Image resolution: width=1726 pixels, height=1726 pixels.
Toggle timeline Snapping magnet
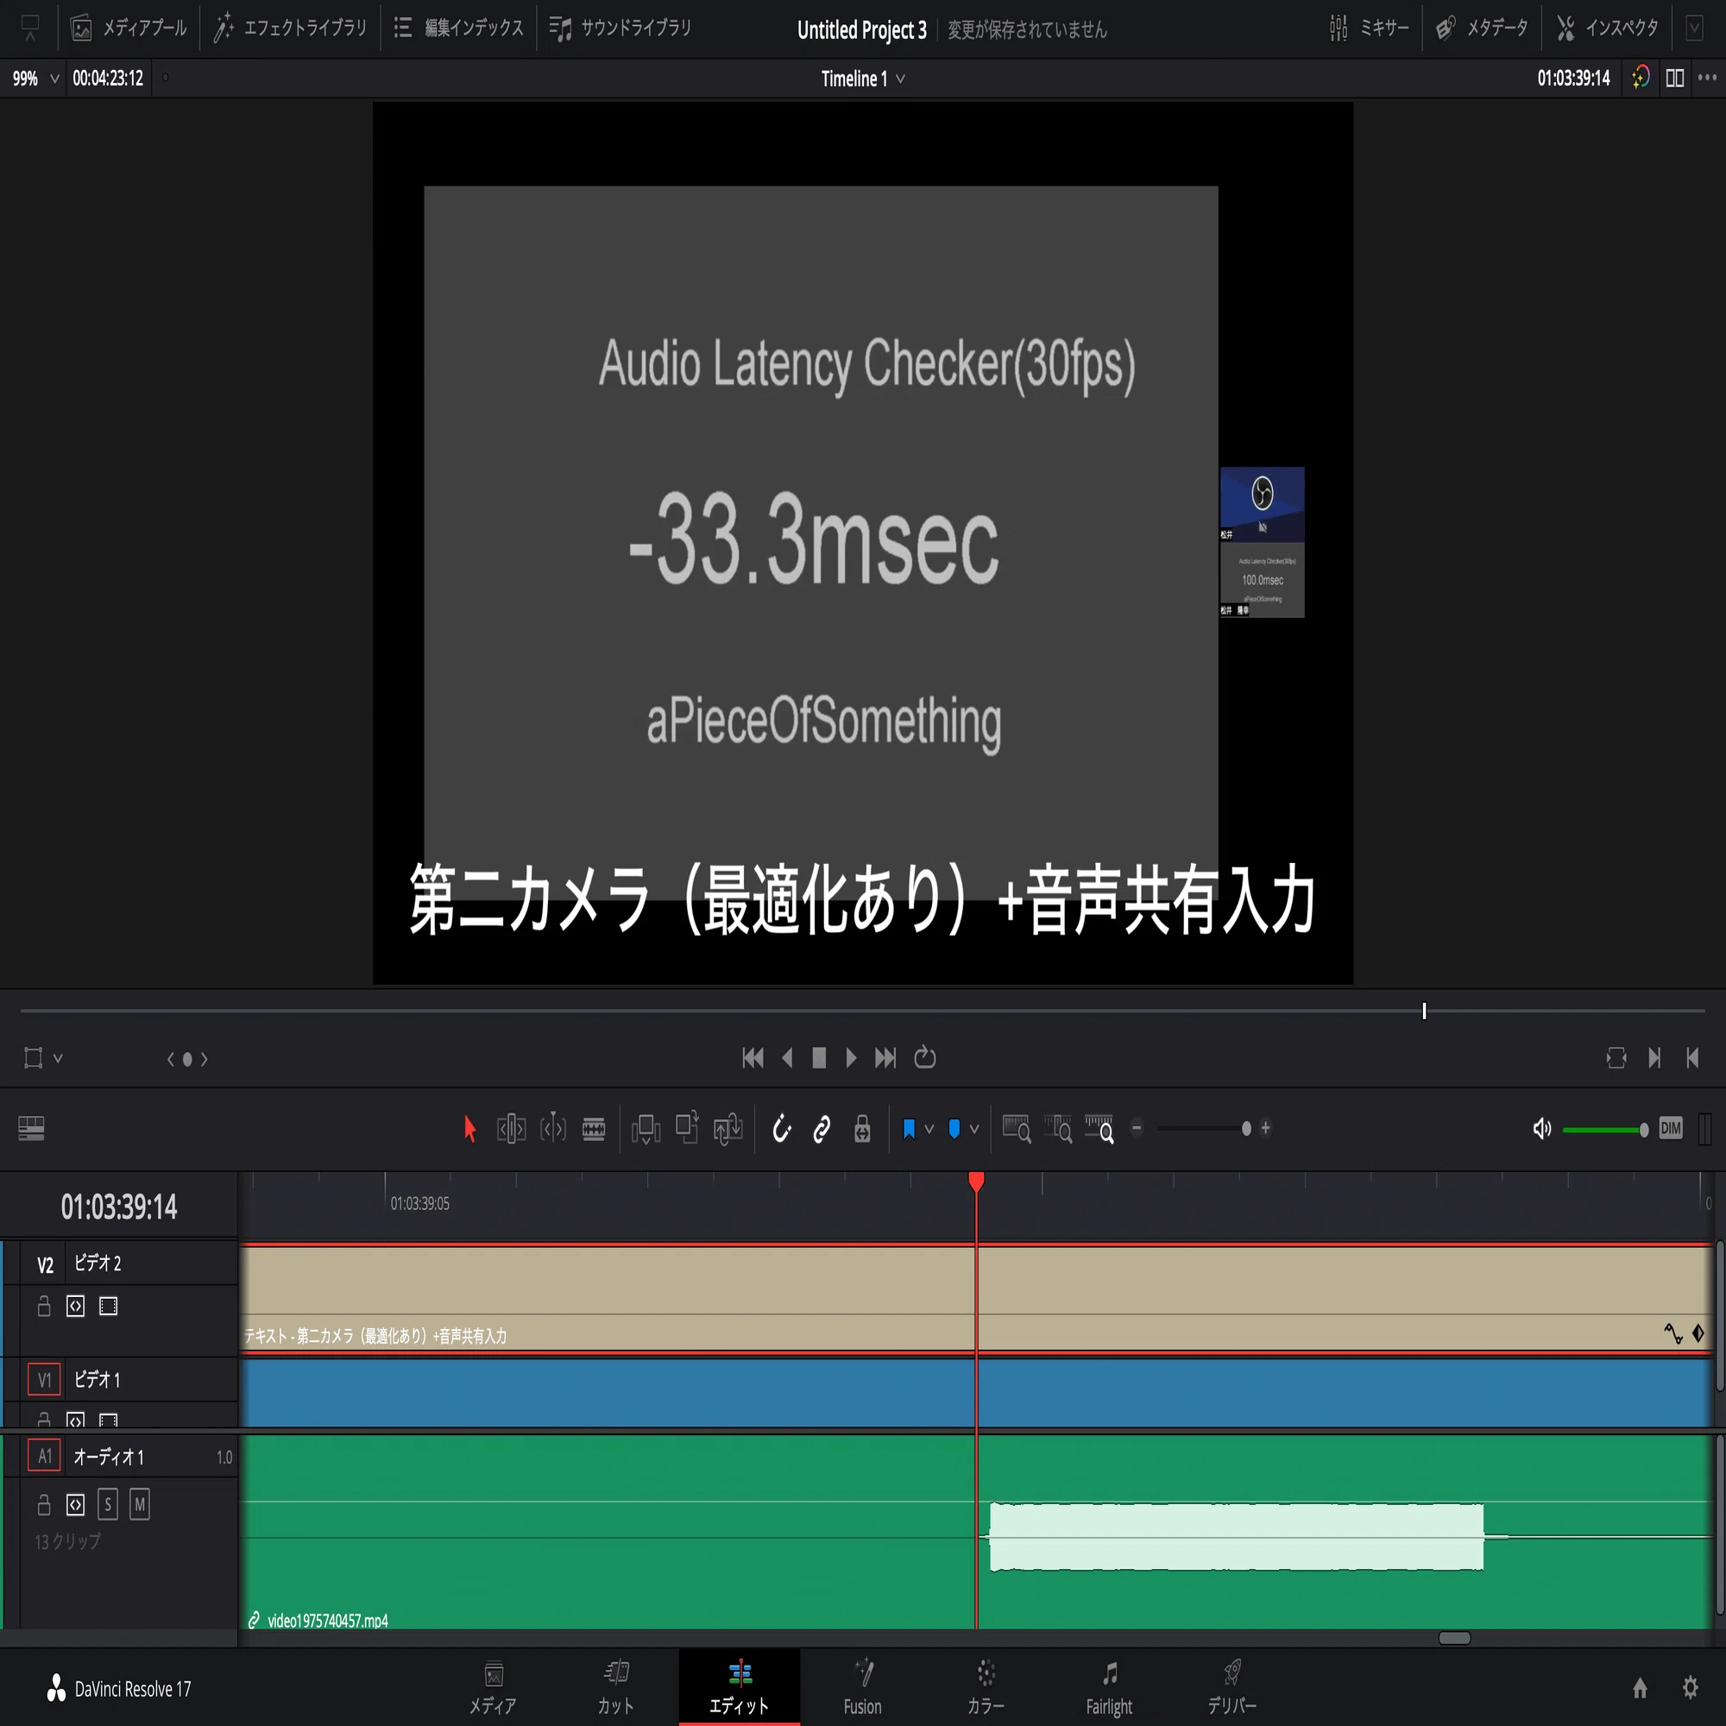pos(782,1129)
